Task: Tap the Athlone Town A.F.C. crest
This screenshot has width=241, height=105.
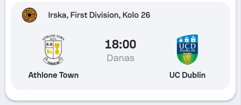Action: pos(53,50)
